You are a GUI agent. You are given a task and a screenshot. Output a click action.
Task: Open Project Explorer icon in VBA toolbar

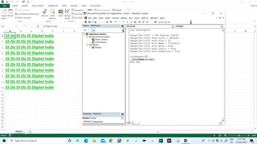139,22
